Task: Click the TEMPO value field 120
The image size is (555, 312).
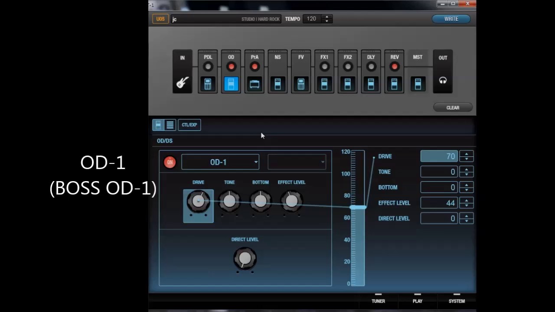Action: tap(313, 19)
